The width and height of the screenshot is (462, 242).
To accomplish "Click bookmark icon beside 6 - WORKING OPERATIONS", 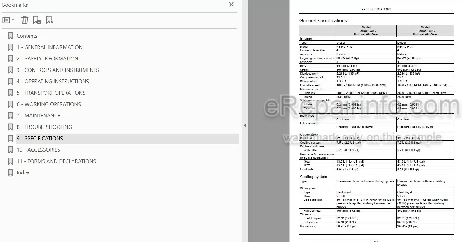I will 11,104.
